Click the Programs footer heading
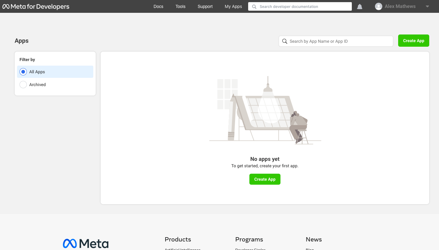Screen dimensions: 439x250 pyautogui.click(x=249, y=239)
